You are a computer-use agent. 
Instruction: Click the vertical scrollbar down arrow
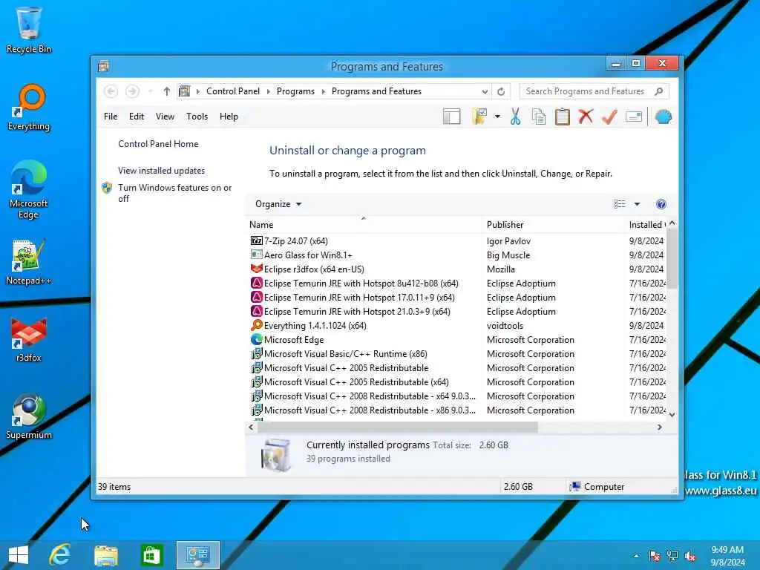click(672, 414)
